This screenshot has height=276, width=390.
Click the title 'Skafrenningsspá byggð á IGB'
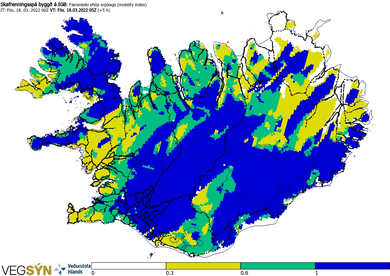coord(34,4)
